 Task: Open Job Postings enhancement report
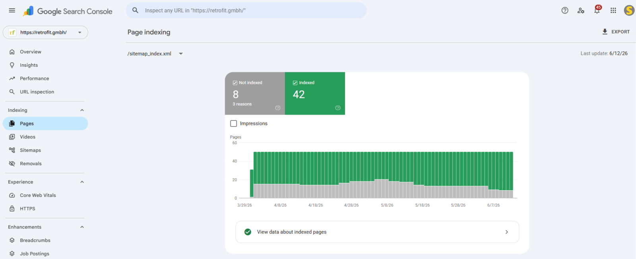tap(45, 253)
